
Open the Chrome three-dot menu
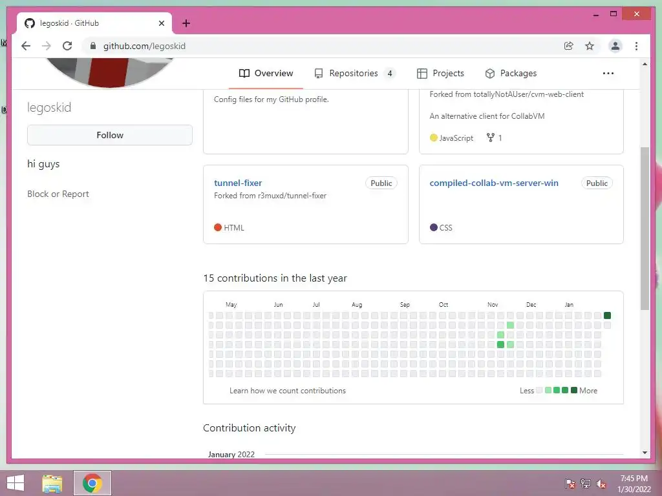click(x=636, y=46)
